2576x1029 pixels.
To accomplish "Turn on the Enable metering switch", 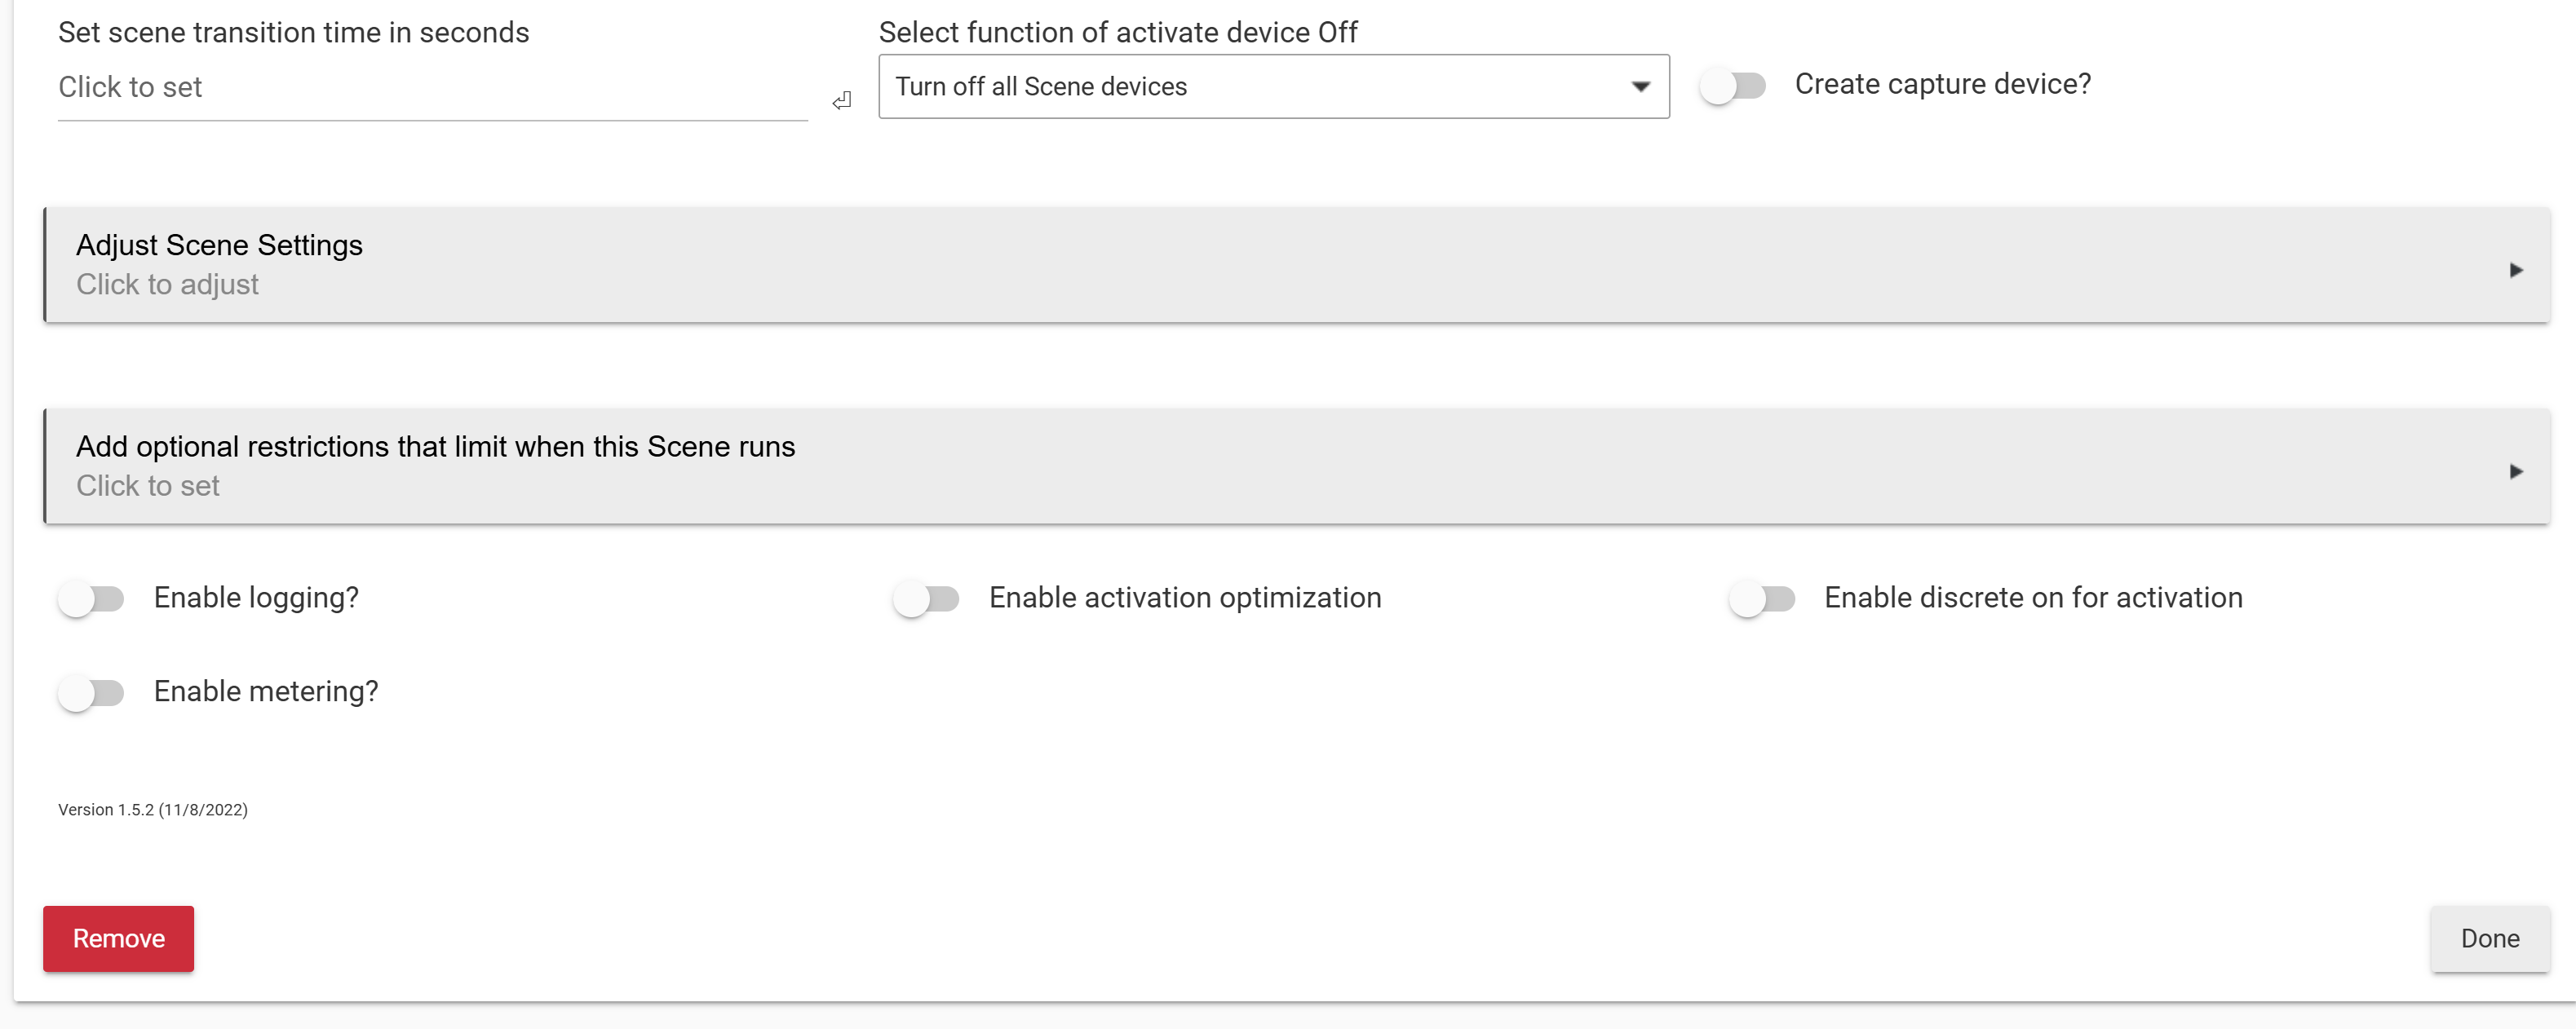I will [x=91, y=693].
